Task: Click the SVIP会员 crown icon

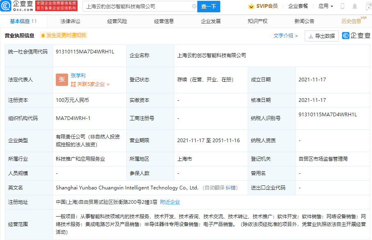Action: 251,6
